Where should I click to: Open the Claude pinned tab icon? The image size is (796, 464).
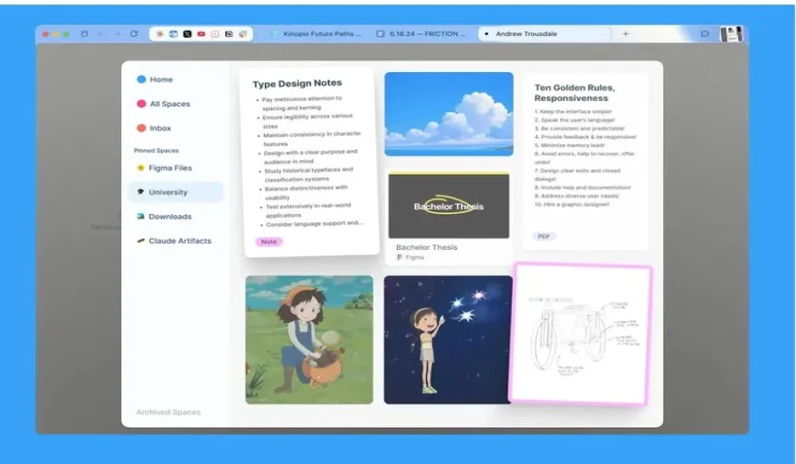pos(159,34)
